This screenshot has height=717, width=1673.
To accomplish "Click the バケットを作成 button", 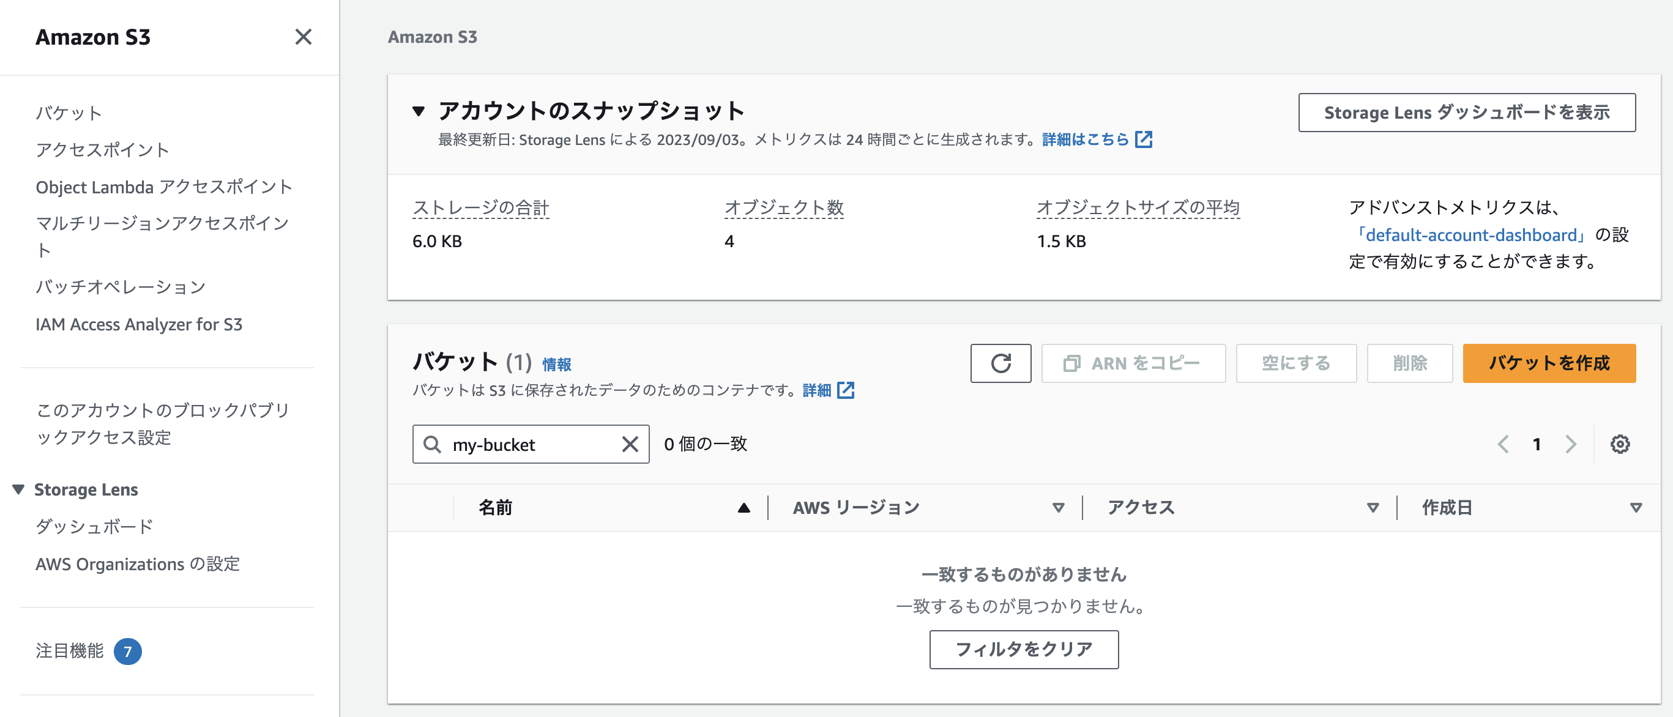I will 1549,363.
